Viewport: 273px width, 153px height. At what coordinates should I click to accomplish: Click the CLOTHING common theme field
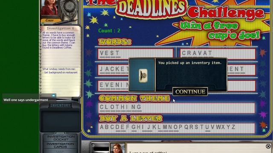coord(177,108)
